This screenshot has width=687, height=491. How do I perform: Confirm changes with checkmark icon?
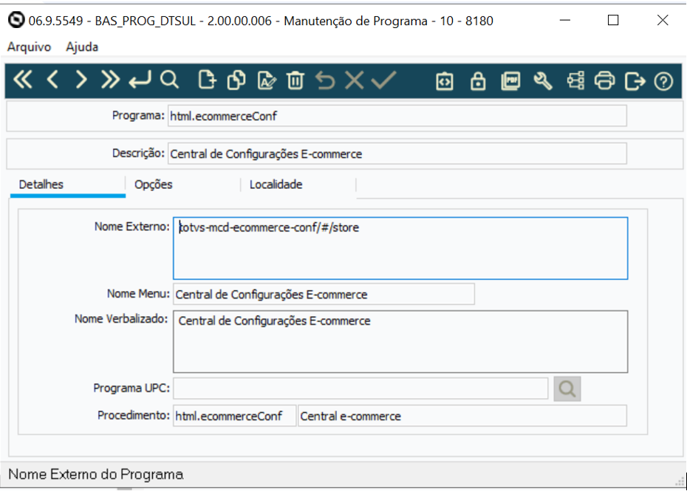pos(384,80)
